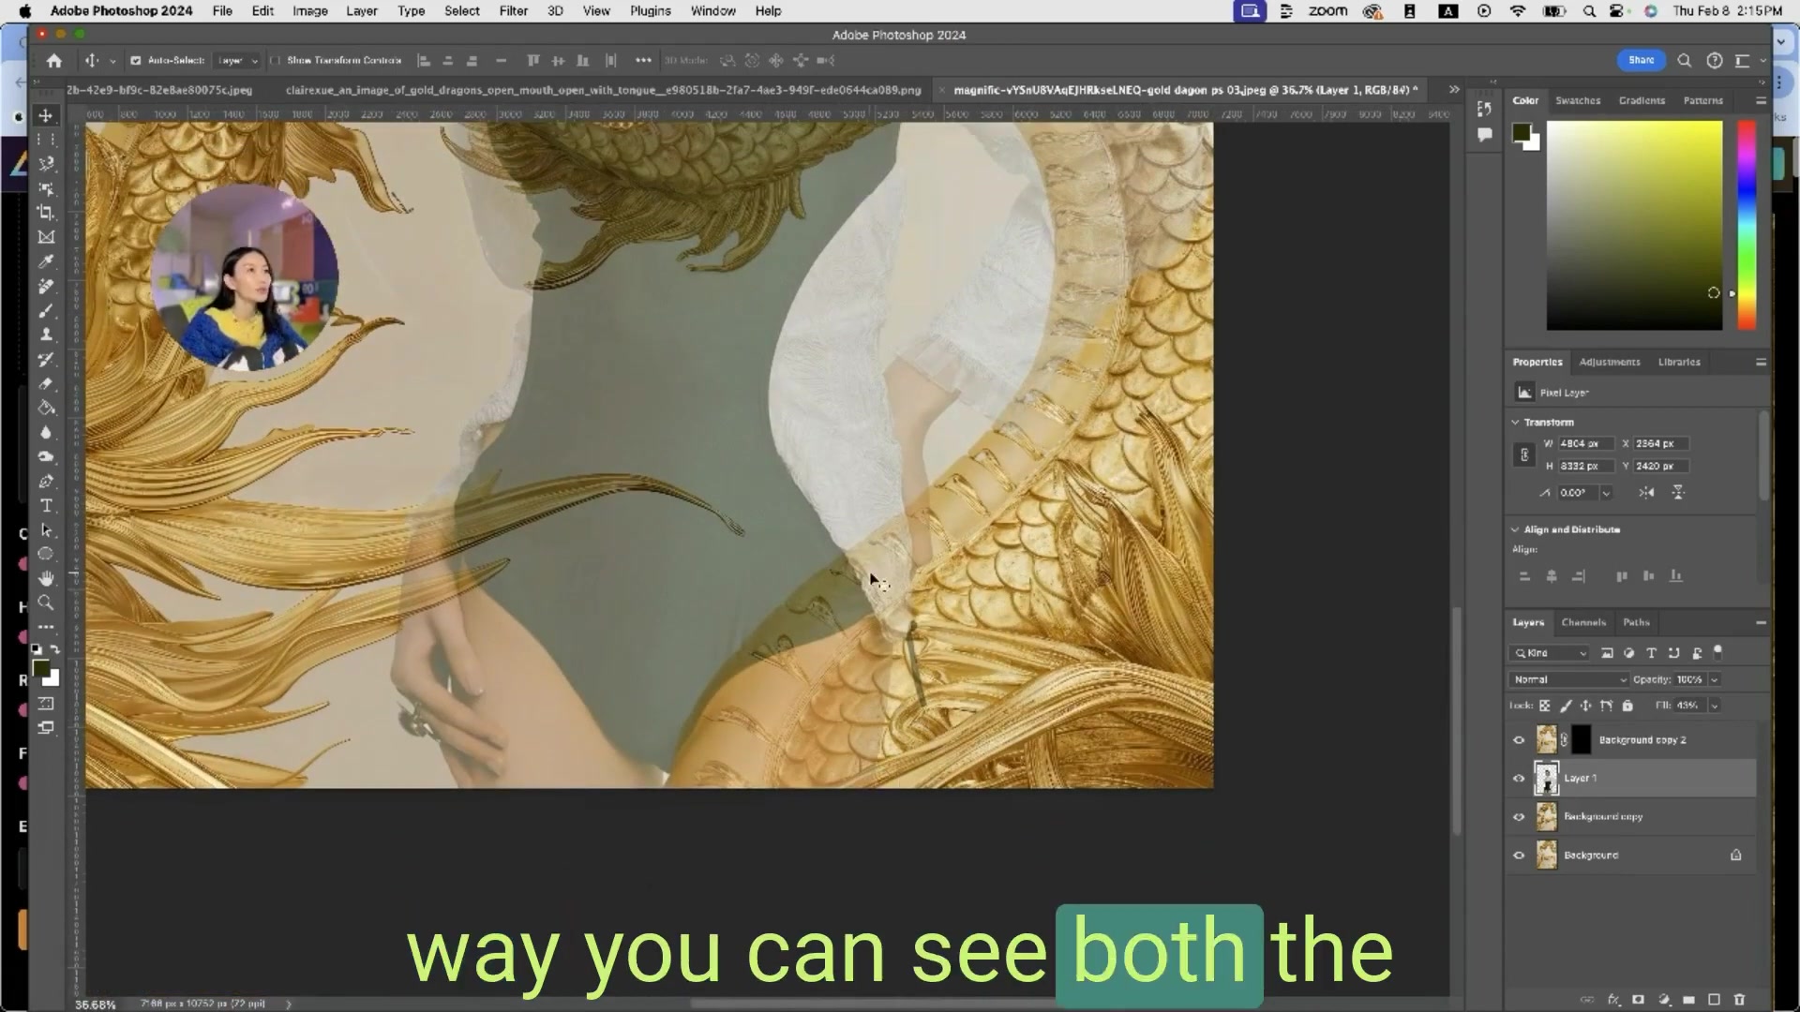Click link width and height icon
The width and height of the screenshot is (1800, 1012).
pos(1524,454)
